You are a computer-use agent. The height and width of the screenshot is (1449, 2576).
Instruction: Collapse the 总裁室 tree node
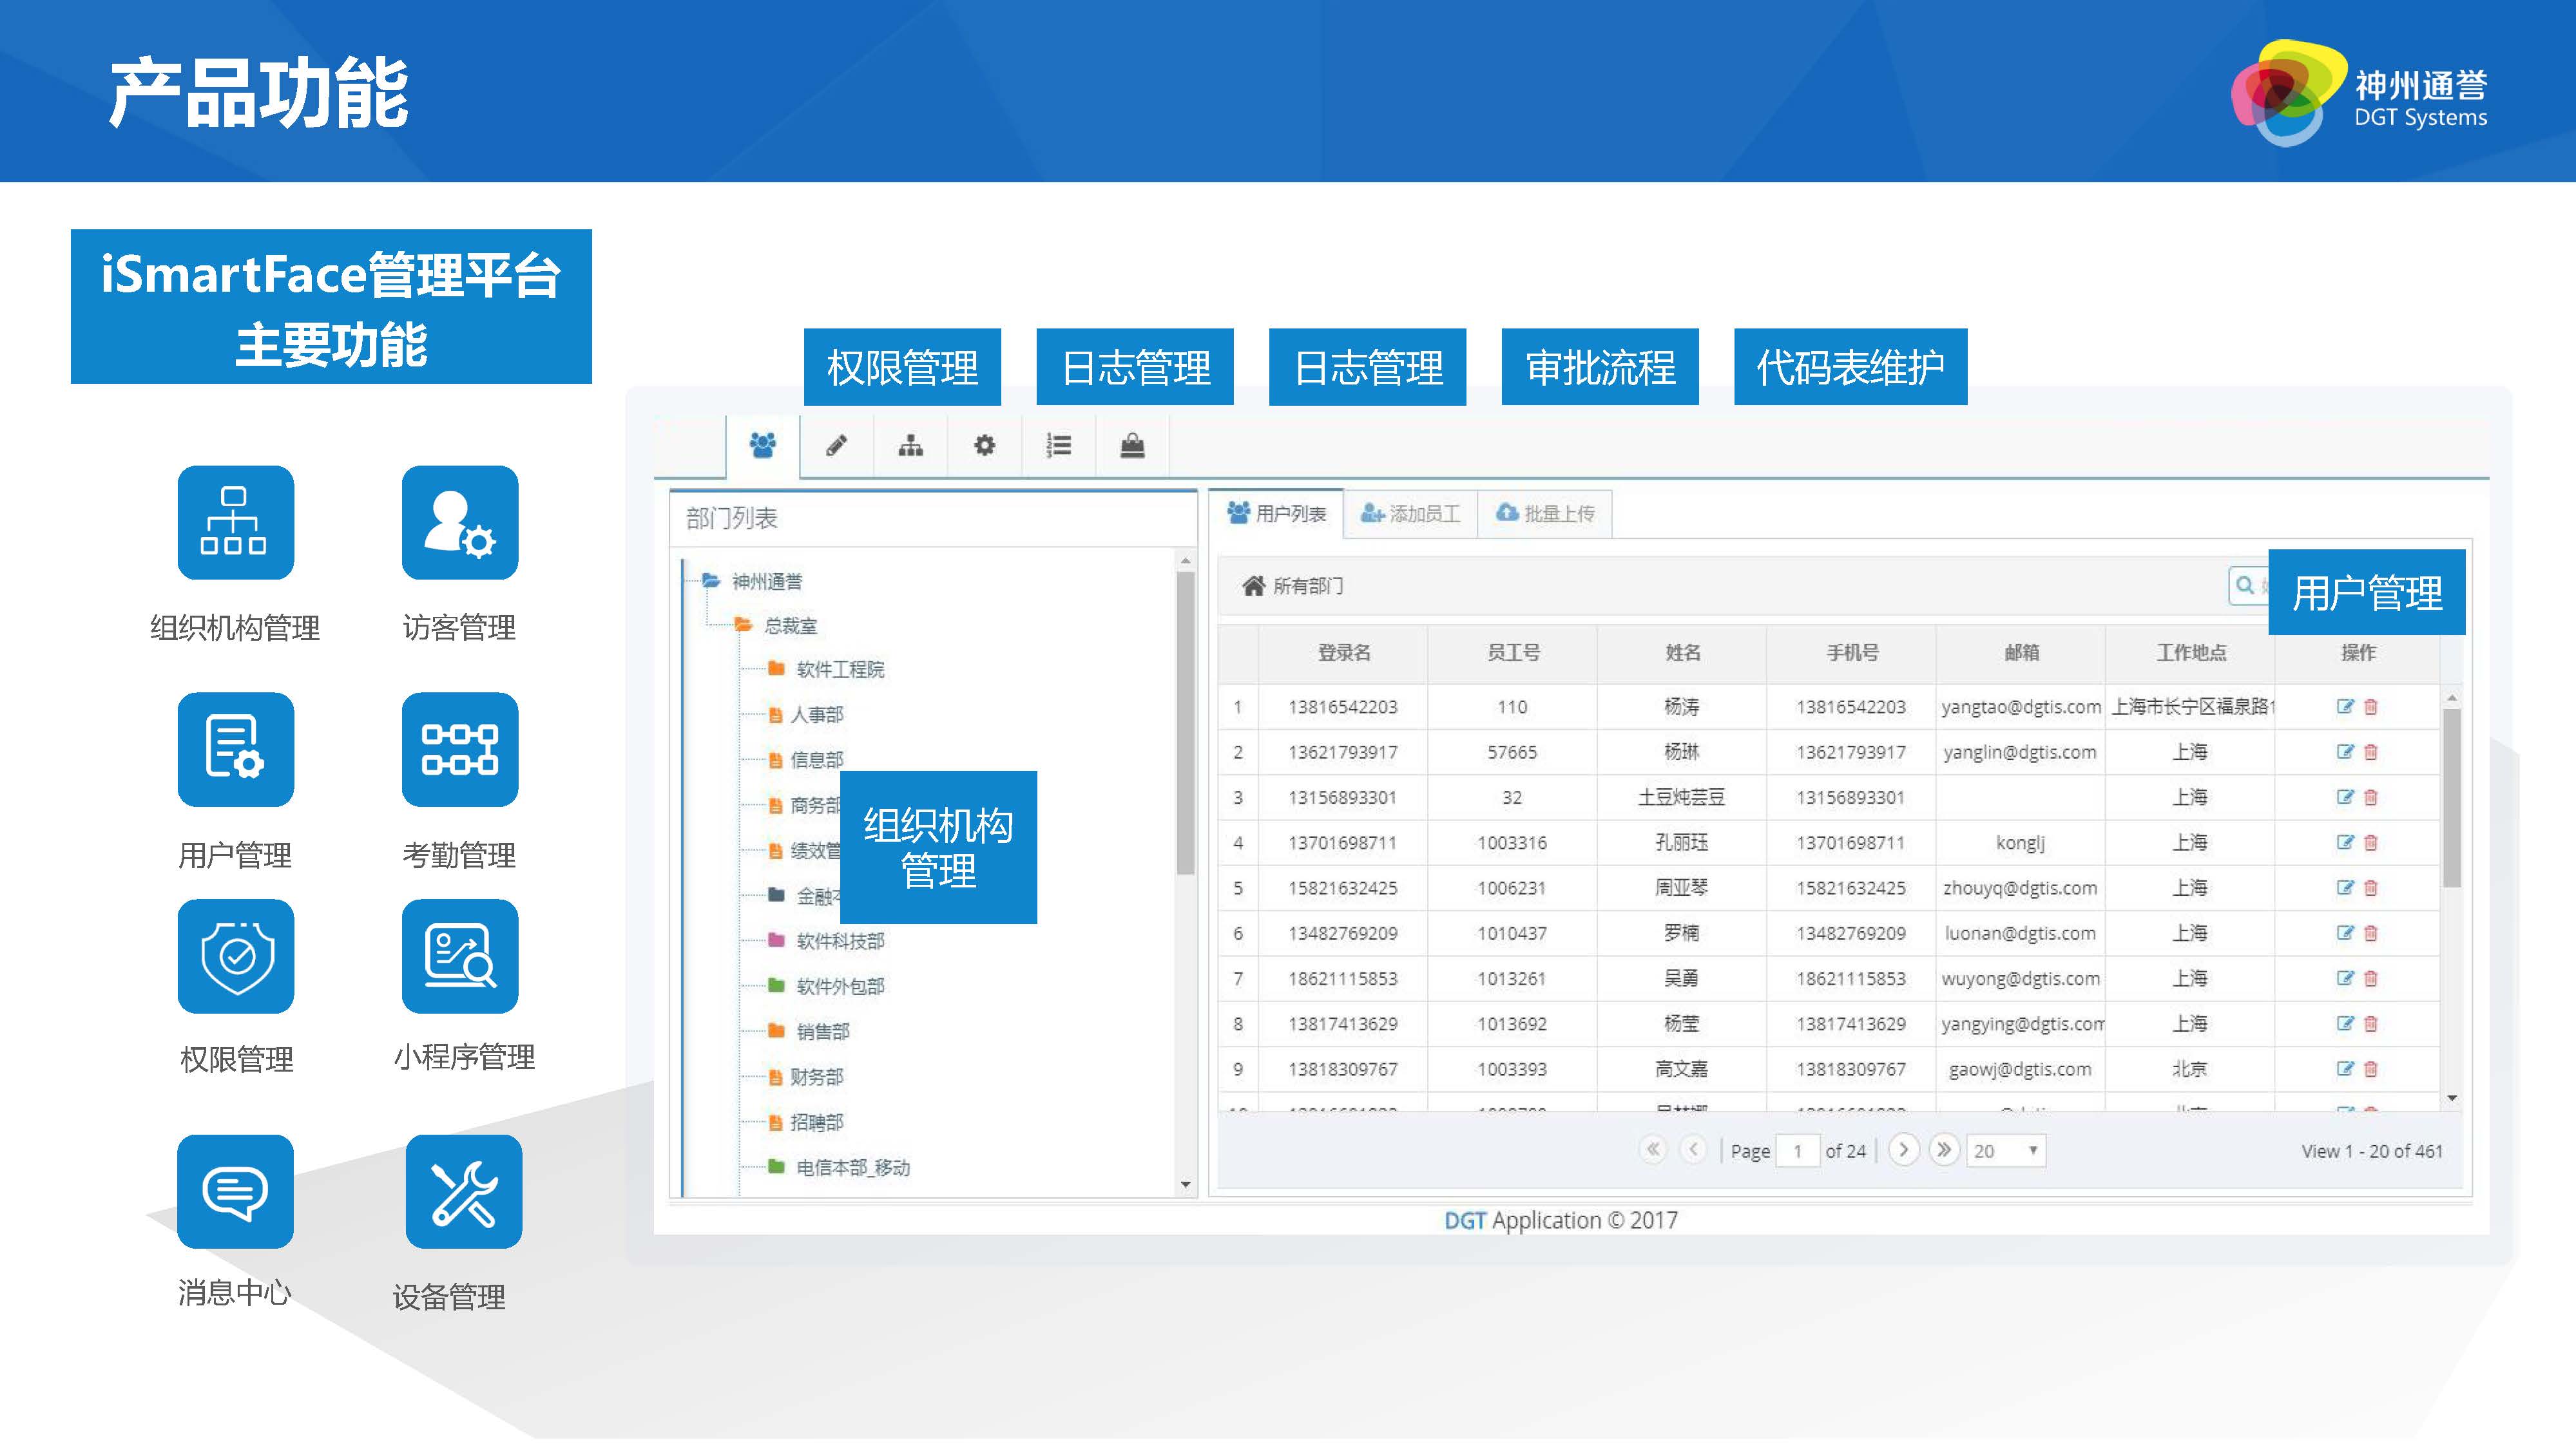pos(743,625)
